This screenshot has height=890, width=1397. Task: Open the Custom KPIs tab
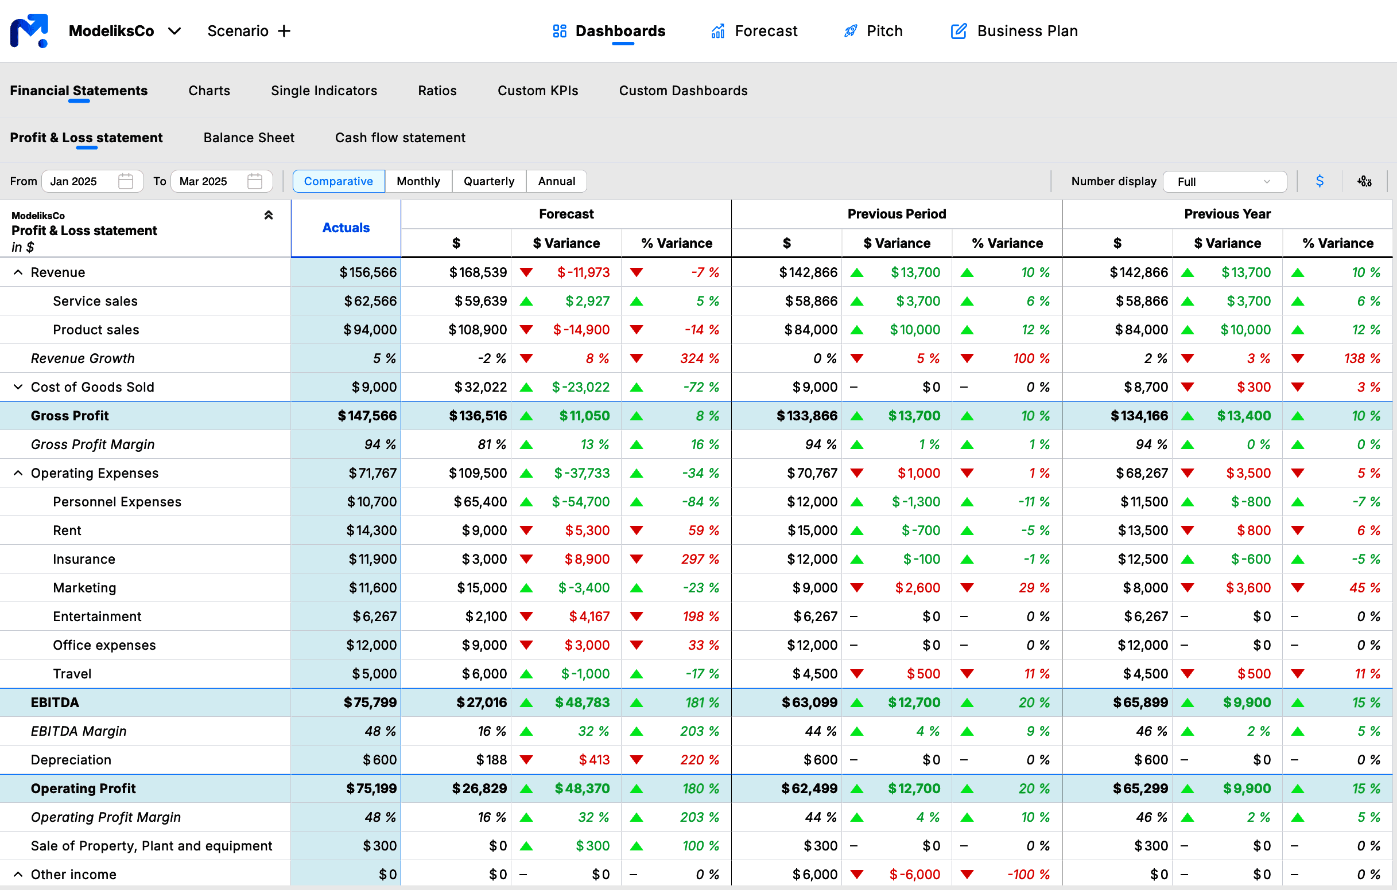point(537,91)
